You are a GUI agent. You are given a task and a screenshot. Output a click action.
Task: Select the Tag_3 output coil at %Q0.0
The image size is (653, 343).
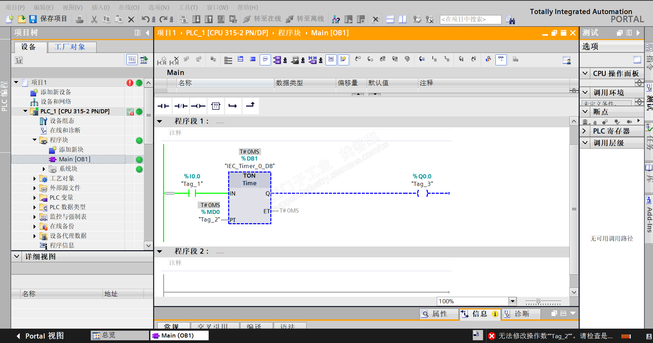pyautogui.click(x=423, y=193)
